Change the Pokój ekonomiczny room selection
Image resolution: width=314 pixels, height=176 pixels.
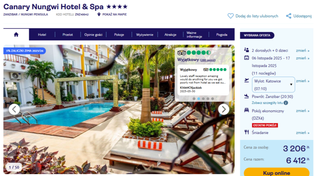303,111
